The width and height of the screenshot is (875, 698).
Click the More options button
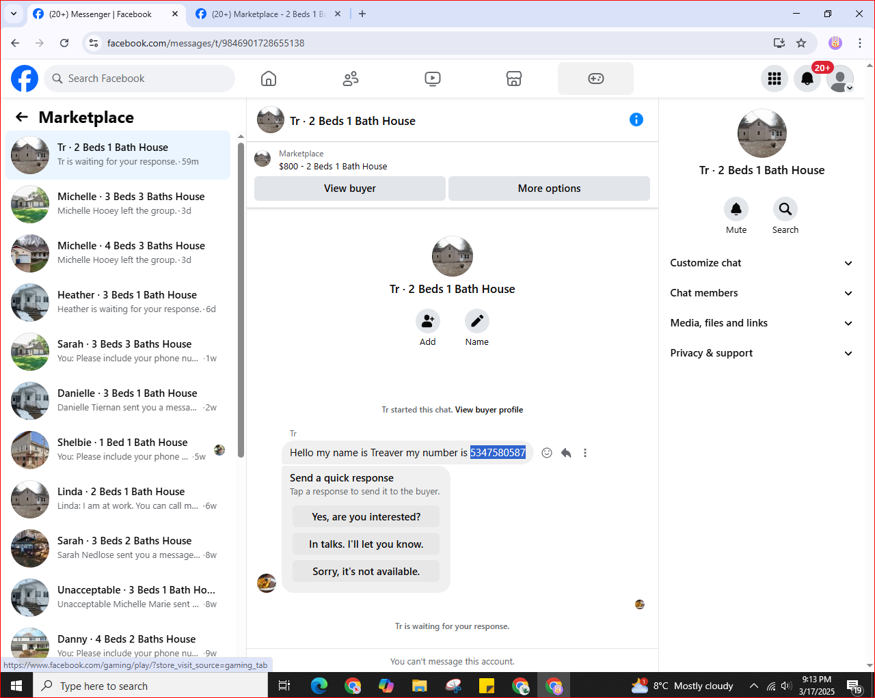click(549, 189)
